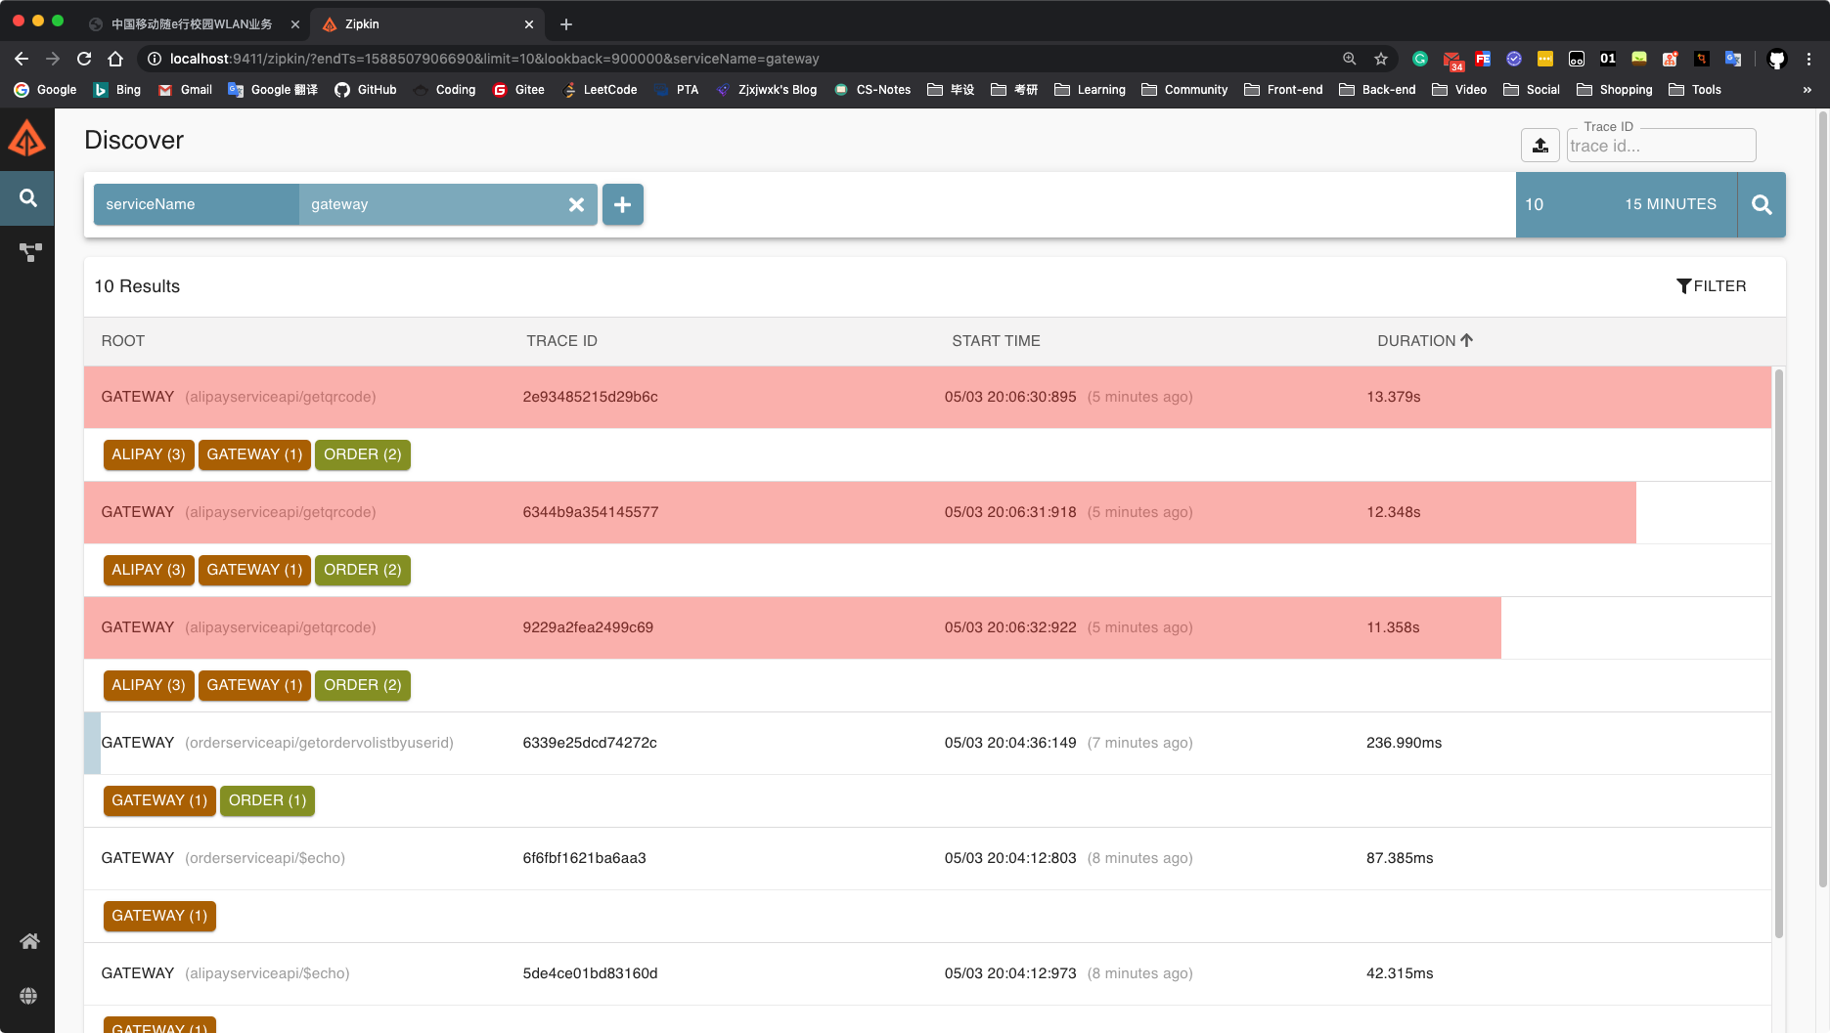
Task: Open the Tools bookmarks folder
Action: click(1695, 89)
